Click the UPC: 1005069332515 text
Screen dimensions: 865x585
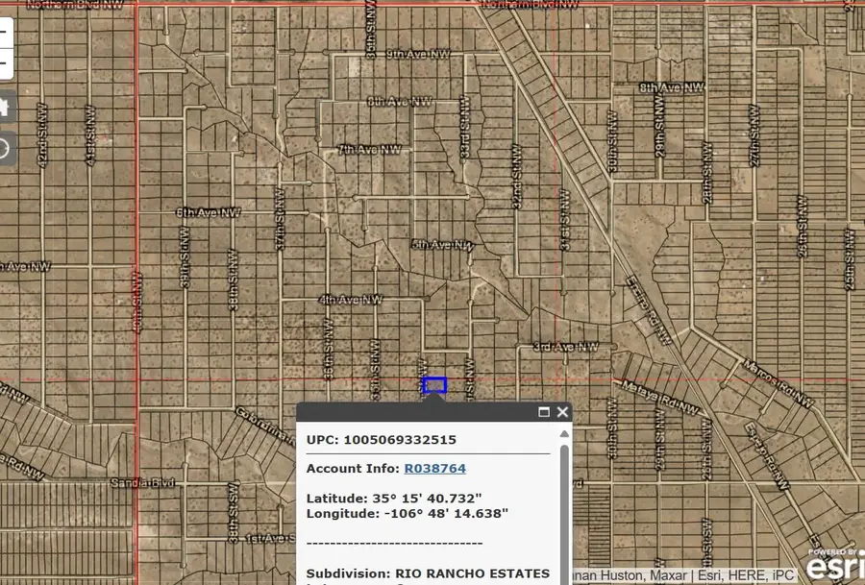382,440
